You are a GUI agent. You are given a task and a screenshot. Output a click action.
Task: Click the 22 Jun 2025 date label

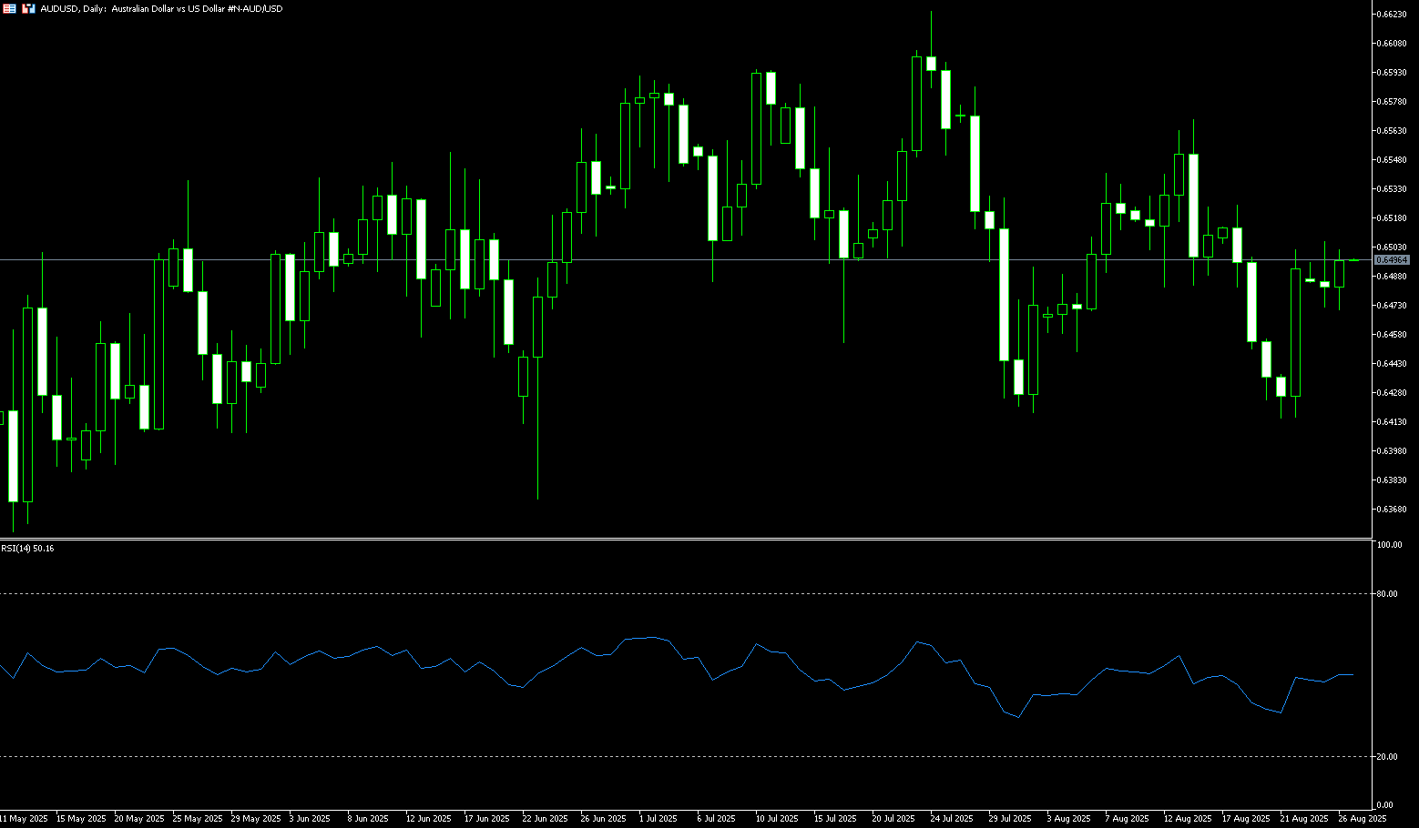[x=546, y=819]
